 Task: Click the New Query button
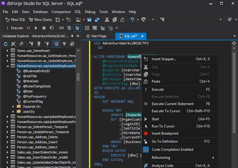coord(42,19)
